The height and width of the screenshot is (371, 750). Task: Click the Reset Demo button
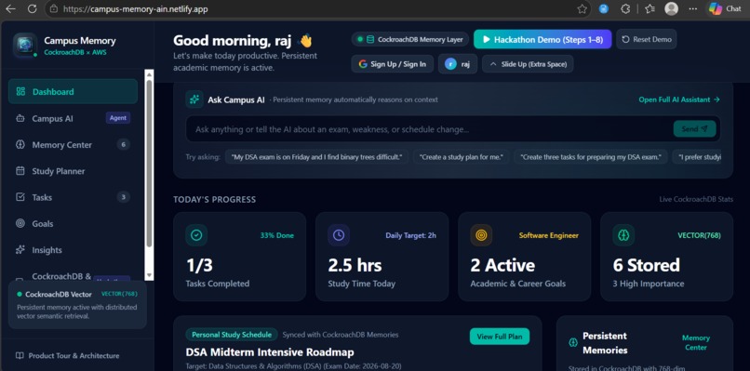tap(646, 39)
